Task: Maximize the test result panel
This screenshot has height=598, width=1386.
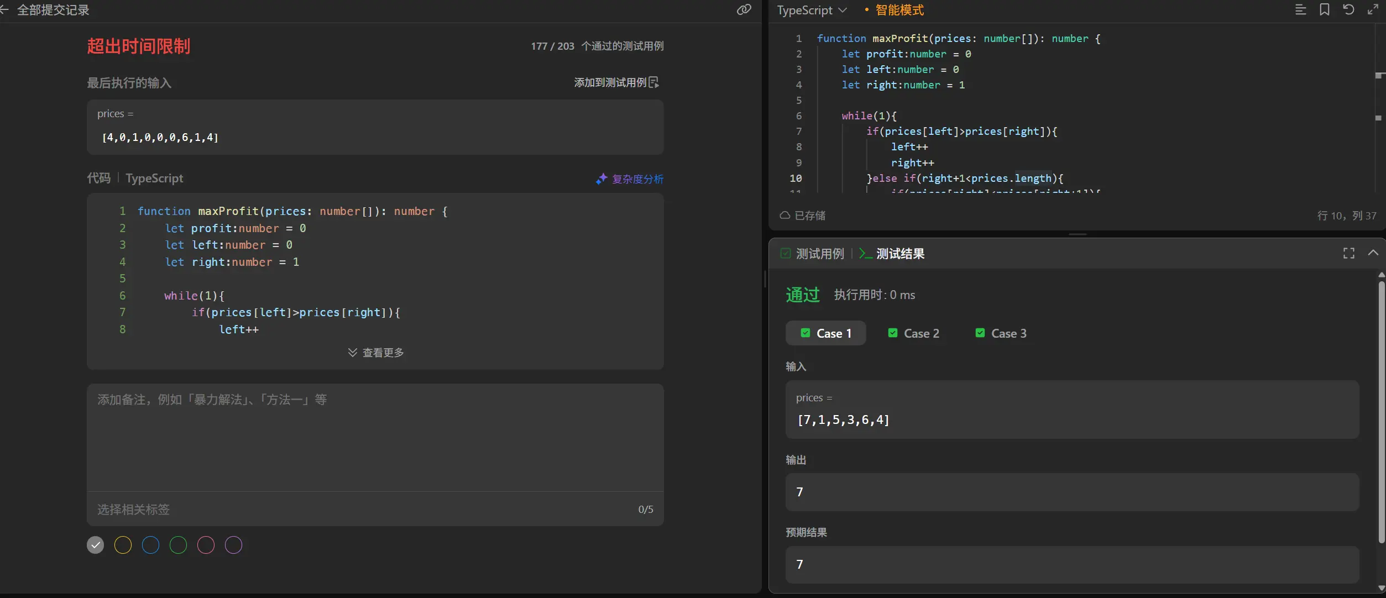Action: click(1349, 253)
